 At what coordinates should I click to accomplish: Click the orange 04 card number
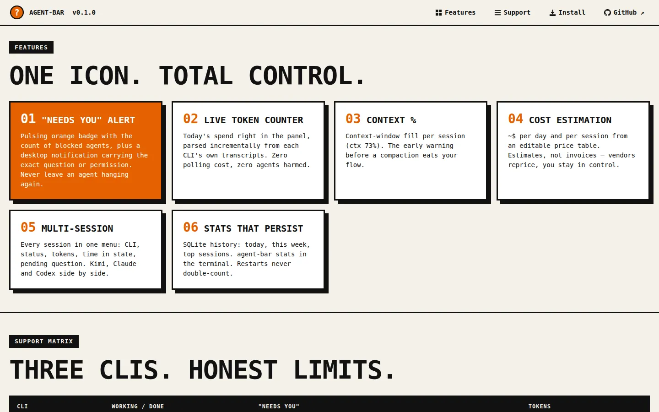515,119
